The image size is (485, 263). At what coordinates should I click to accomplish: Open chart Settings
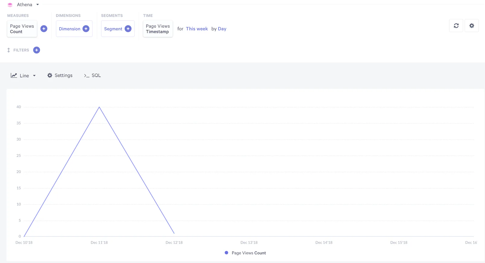coord(60,75)
